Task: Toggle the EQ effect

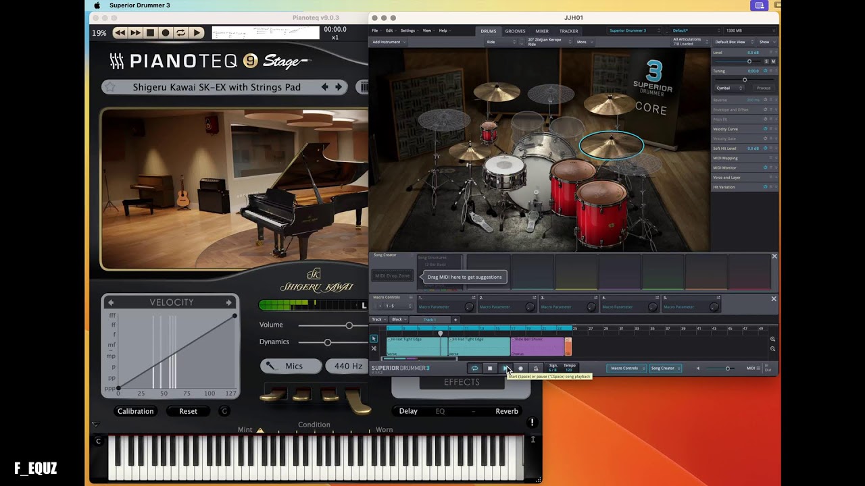Action: 441,411
